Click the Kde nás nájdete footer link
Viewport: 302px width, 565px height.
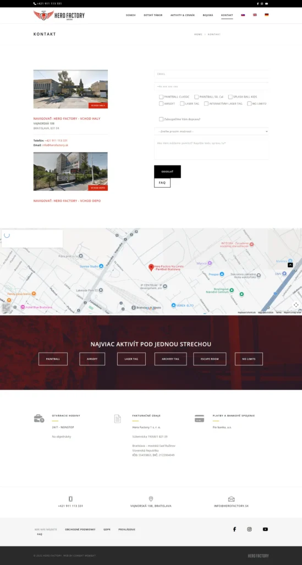(x=46, y=529)
